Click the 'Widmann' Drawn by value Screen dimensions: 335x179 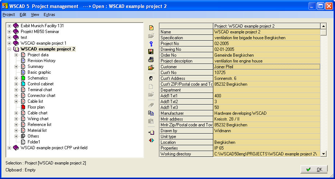click(x=267, y=130)
